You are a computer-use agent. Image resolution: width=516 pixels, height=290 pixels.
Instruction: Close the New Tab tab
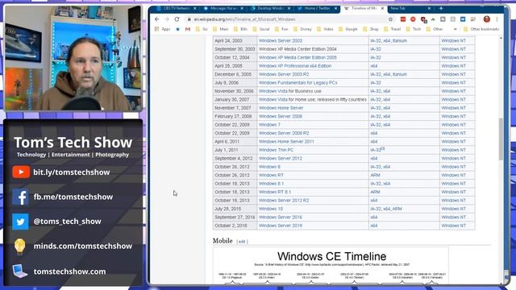point(429,8)
